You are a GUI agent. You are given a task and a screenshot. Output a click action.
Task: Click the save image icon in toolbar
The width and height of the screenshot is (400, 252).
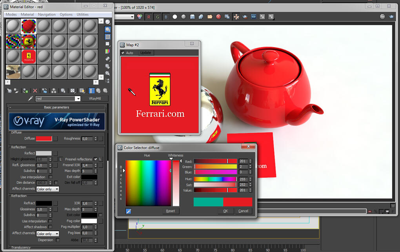pyautogui.click(x=192, y=17)
